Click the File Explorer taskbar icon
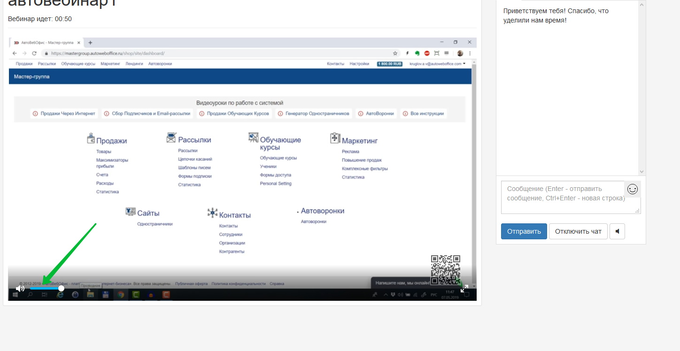Screen dimensions: 680x351 click(91, 295)
